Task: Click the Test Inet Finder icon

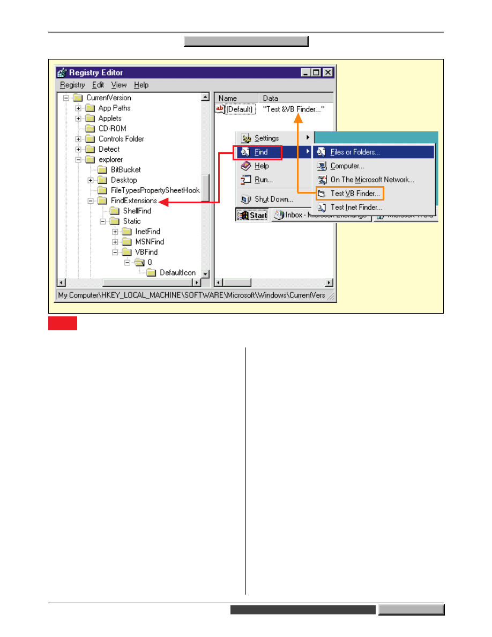Action: 322,208
